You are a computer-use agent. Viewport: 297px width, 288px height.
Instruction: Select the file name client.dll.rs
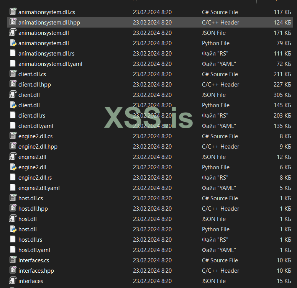click(32, 116)
